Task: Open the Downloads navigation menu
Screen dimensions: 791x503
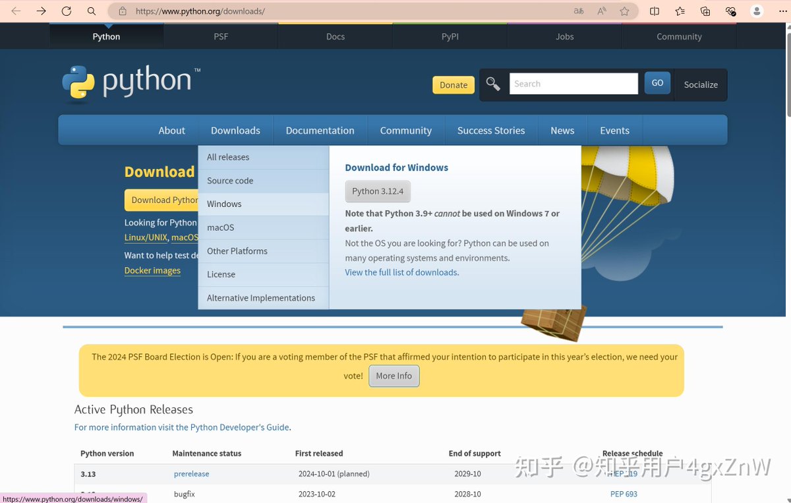Action: (x=235, y=131)
